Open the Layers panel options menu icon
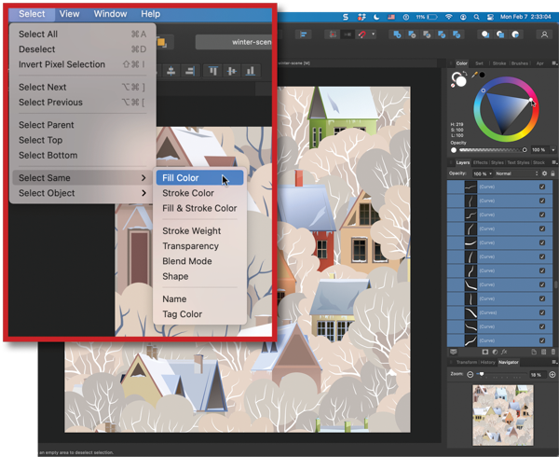 coord(554,162)
